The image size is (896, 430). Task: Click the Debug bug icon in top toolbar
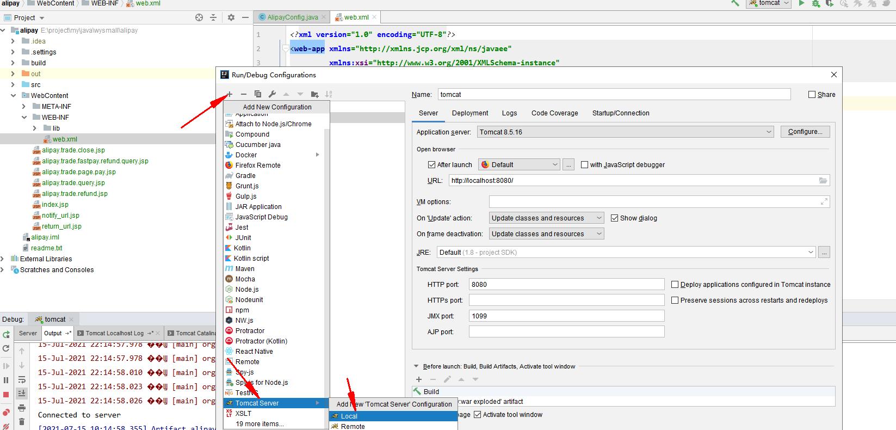tap(815, 3)
